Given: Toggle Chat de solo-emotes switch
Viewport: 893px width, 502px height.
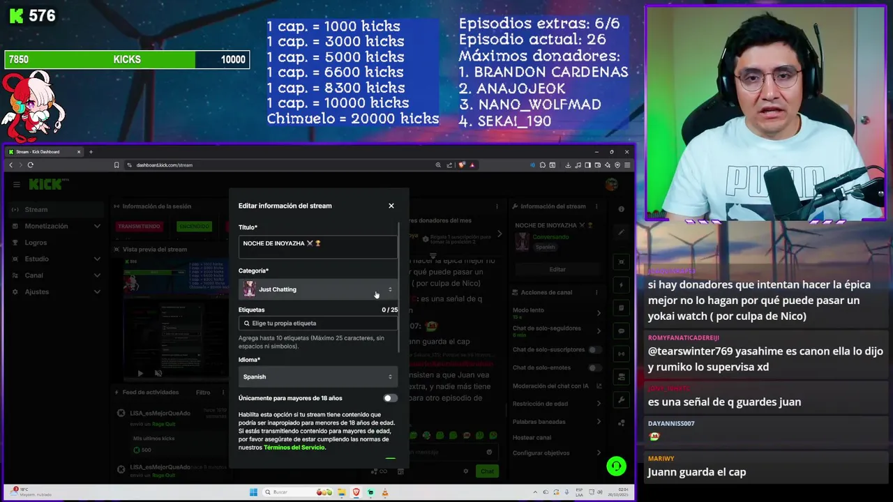Looking at the screenshot, I should tap(594, 367).
